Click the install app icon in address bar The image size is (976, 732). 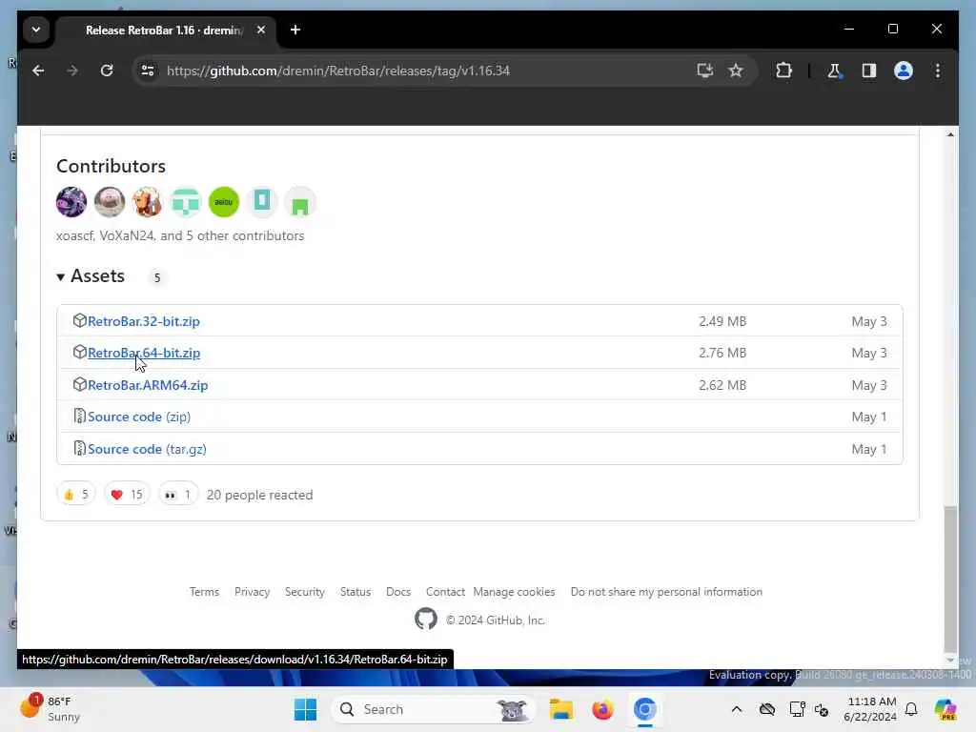click(704, 71)
